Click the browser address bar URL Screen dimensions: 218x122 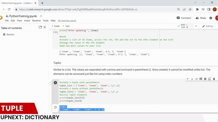tap(78, 9)
